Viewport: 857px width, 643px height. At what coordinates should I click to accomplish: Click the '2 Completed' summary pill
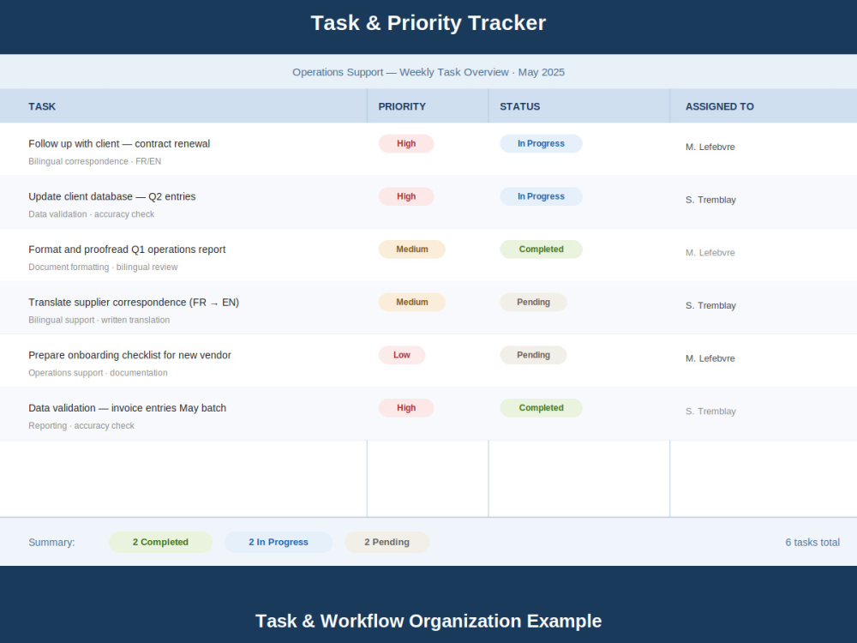(160, 543)
